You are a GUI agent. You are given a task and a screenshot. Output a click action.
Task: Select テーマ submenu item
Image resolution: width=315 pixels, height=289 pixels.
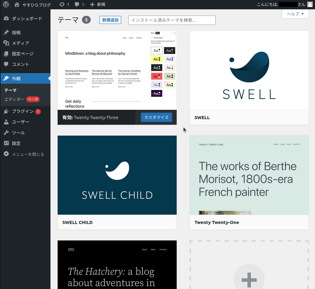(x=11, y=90)
